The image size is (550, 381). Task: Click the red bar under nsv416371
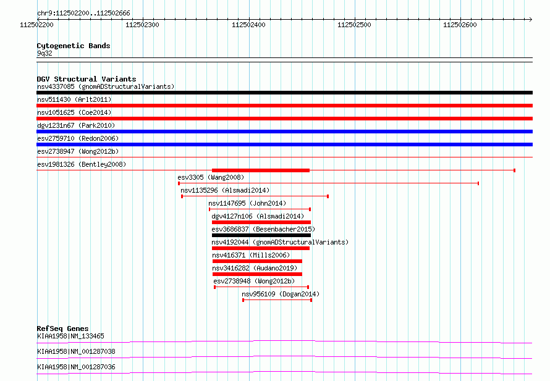pos(257,261)
